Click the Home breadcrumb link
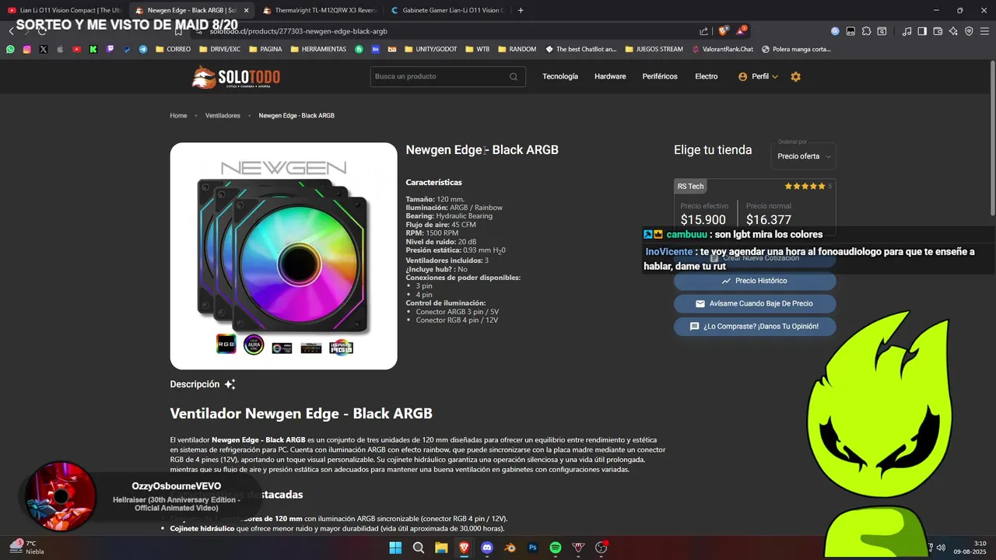Image resolution: width=996 pixels, height=560 pixels. [178, 115]
